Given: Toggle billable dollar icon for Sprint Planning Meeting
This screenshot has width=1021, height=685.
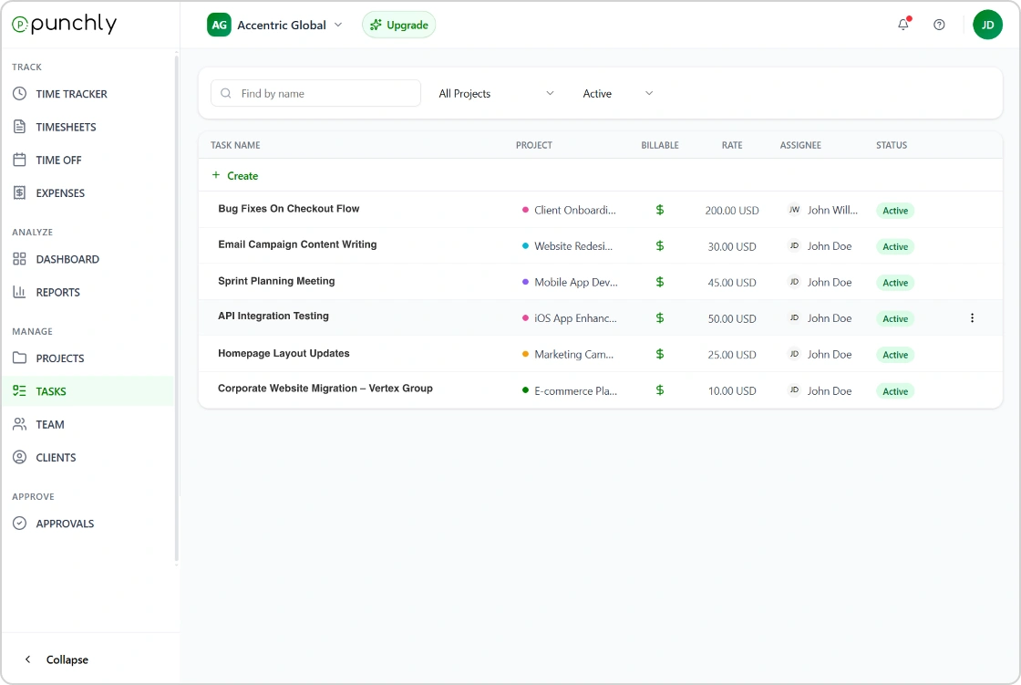Looking at the screenshot, I should tap(660, 282).
